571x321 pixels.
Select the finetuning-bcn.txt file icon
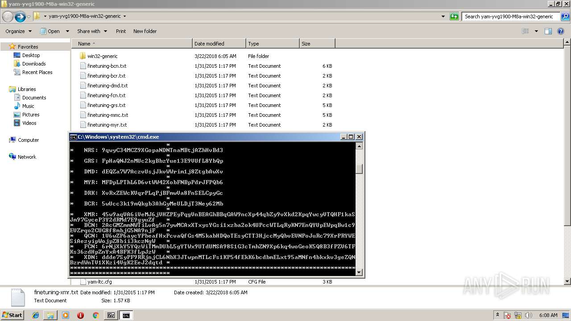pyautogui.click(x=83, y=66)
